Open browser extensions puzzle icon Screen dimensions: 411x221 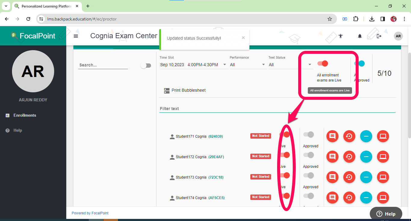[356, 19]
